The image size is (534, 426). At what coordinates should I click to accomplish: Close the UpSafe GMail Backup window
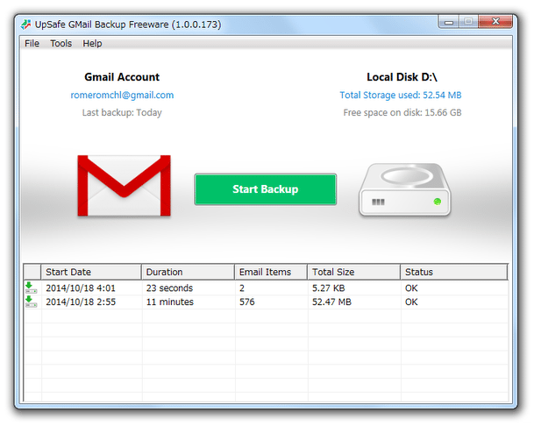495,22
